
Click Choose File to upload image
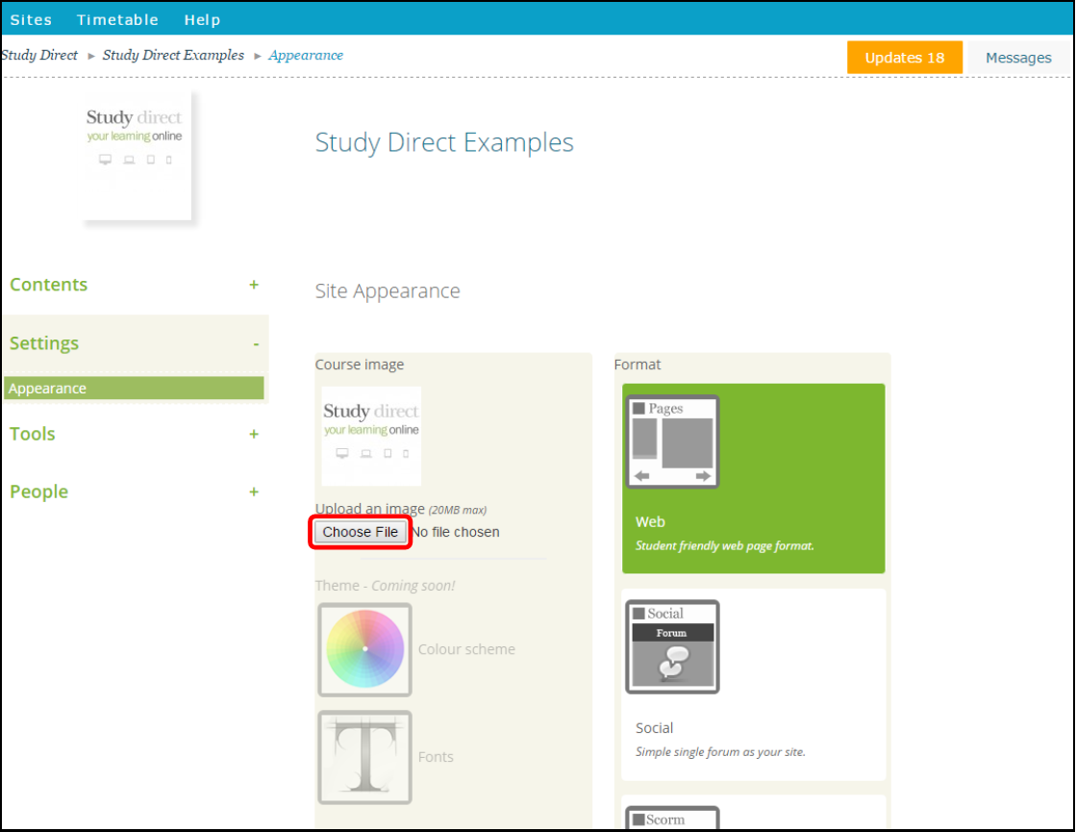[361, 532]
